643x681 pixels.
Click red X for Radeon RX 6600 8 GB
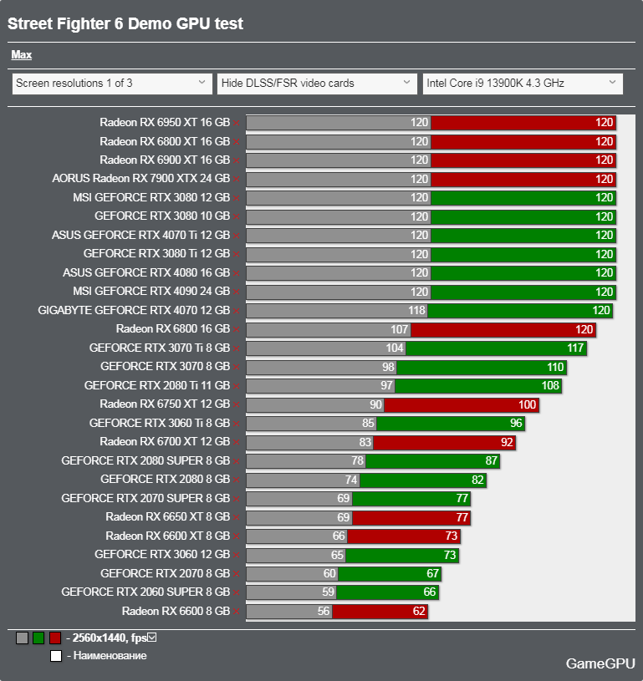click(x=236, y=612)
